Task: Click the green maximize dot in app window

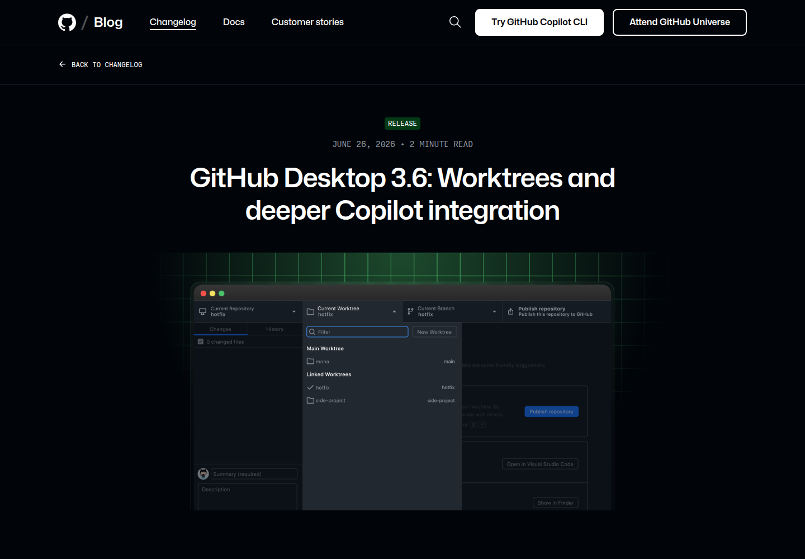Action: point(221,293)
